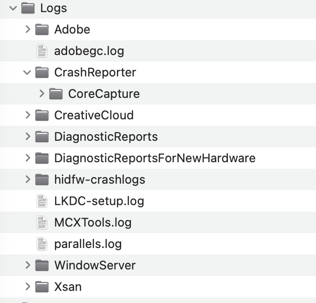Click the hidfw-crashlogs folder icon
This screenshot has width=316, height=303.
(x=42, y=179)
